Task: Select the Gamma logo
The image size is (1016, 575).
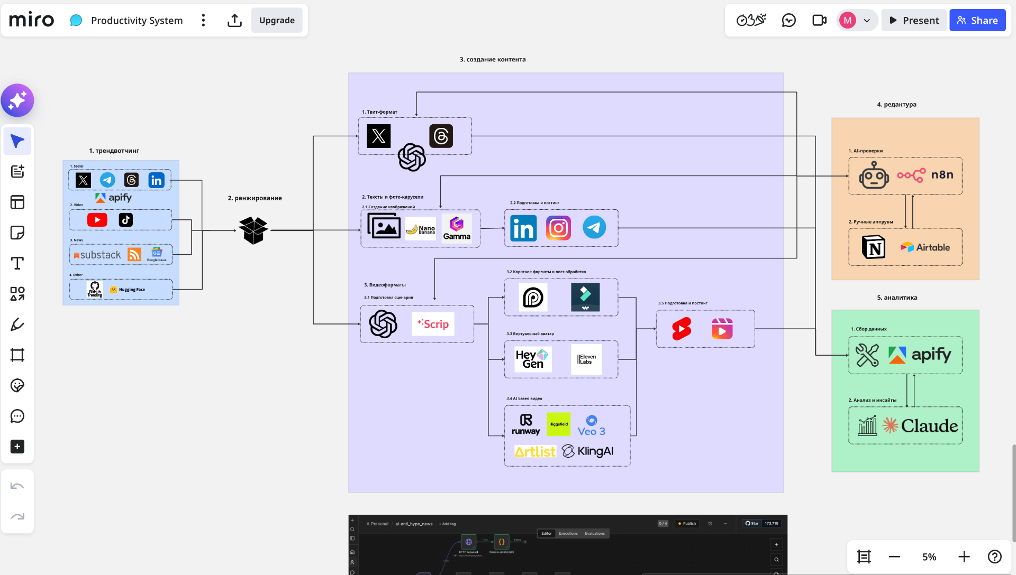Action: click(x=457, y=228)
